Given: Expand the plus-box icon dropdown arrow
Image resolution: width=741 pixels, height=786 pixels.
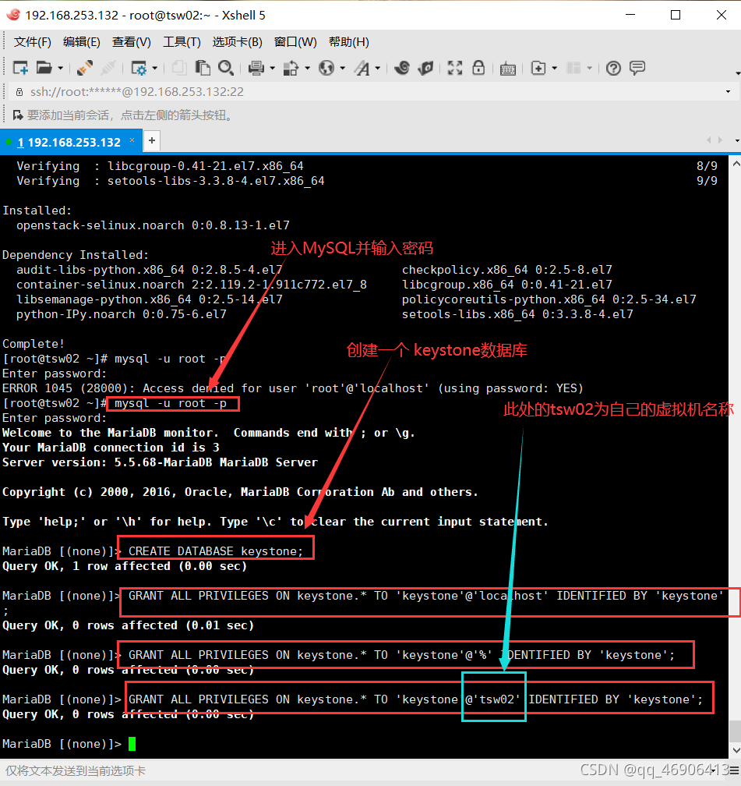Looking at the screenshot, I should tap(555, 68).
